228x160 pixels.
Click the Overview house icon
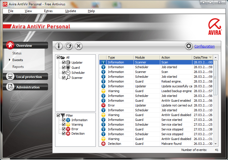[x=10, y=45]
